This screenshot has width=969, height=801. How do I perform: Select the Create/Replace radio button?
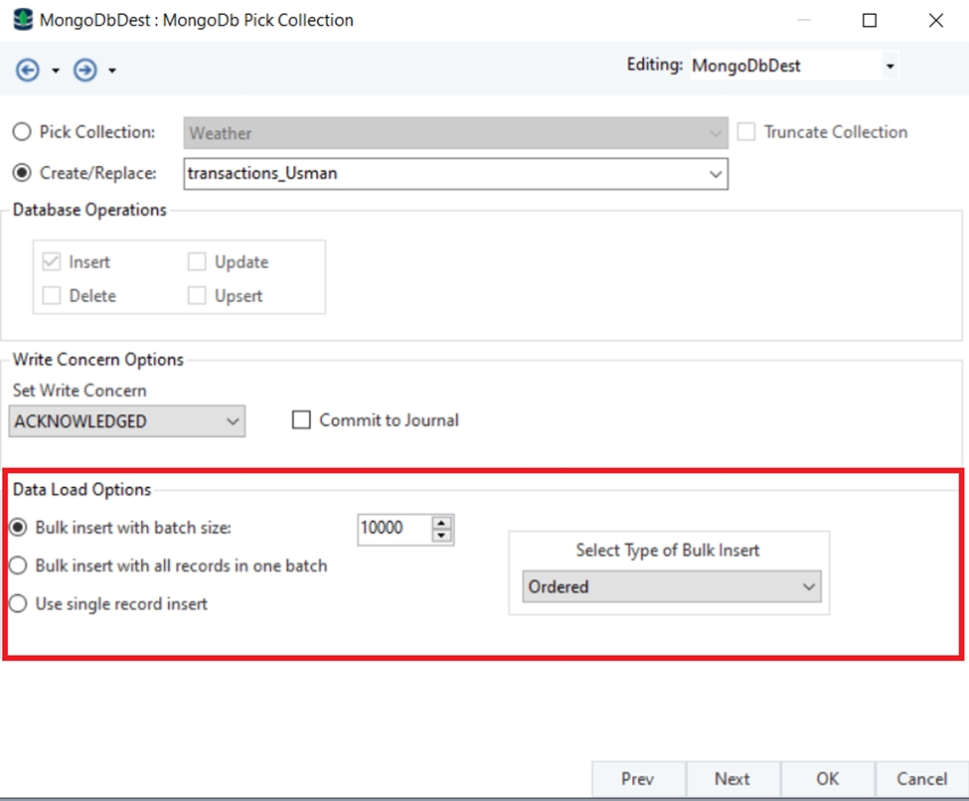[x=21, y=173]
